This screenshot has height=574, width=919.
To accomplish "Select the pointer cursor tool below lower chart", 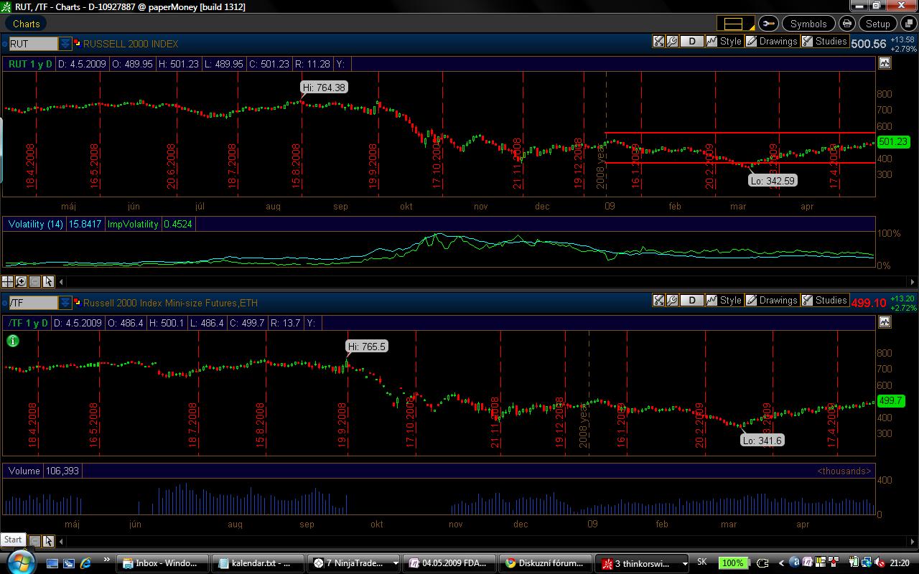I will point(48,541).
